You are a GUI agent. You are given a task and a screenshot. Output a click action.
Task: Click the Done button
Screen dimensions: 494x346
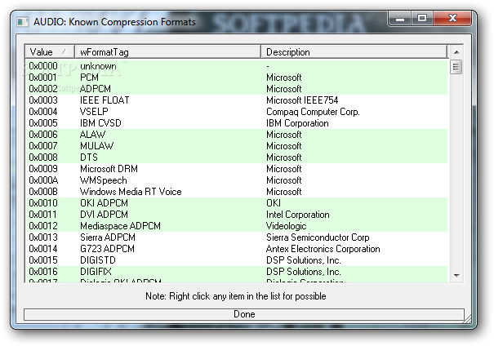pyautogui.click(x=244, y=314)
